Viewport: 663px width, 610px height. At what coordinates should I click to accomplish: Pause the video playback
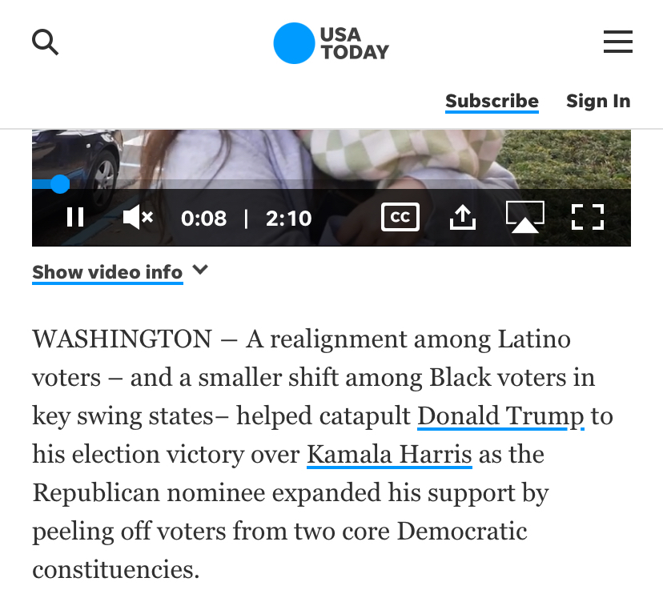[x=75, y=217]
